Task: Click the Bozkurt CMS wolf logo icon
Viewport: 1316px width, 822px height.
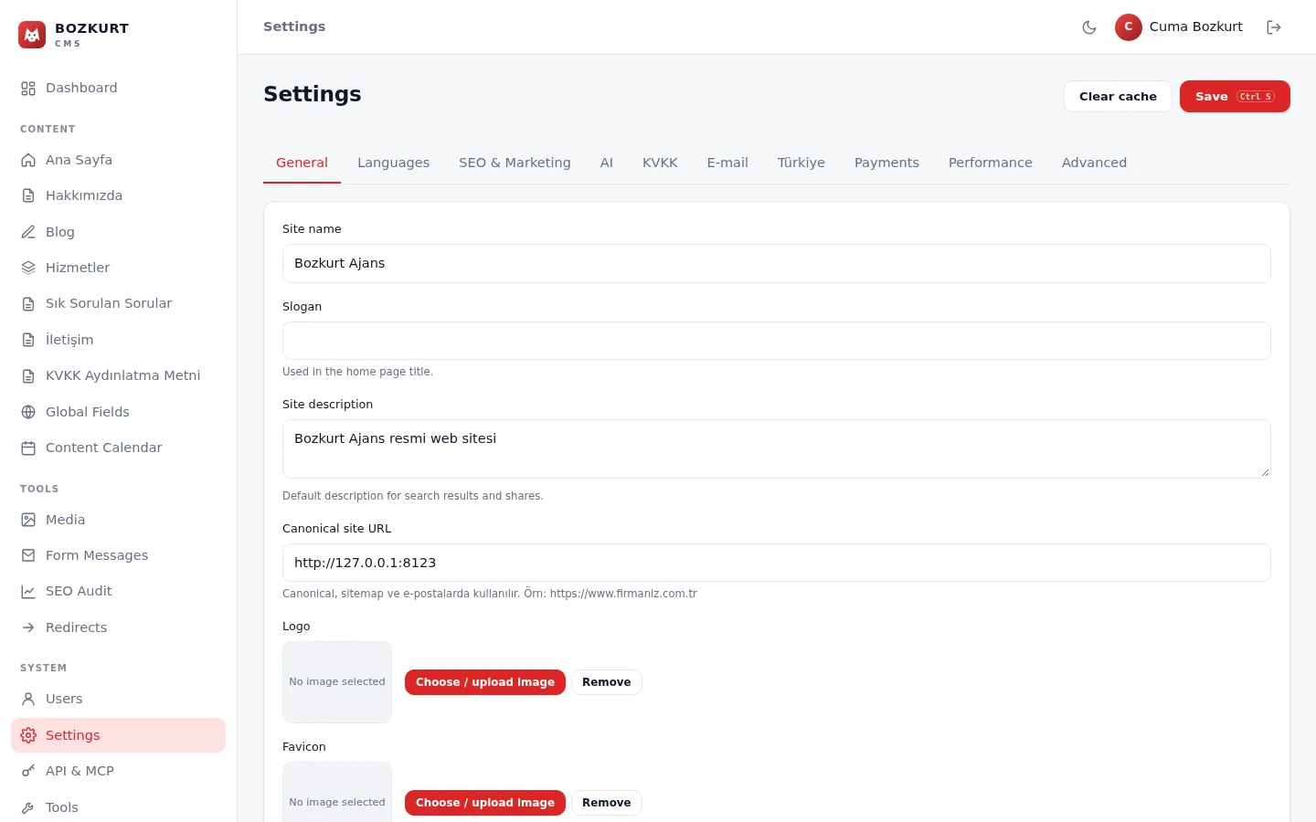Action: [32, 35]
